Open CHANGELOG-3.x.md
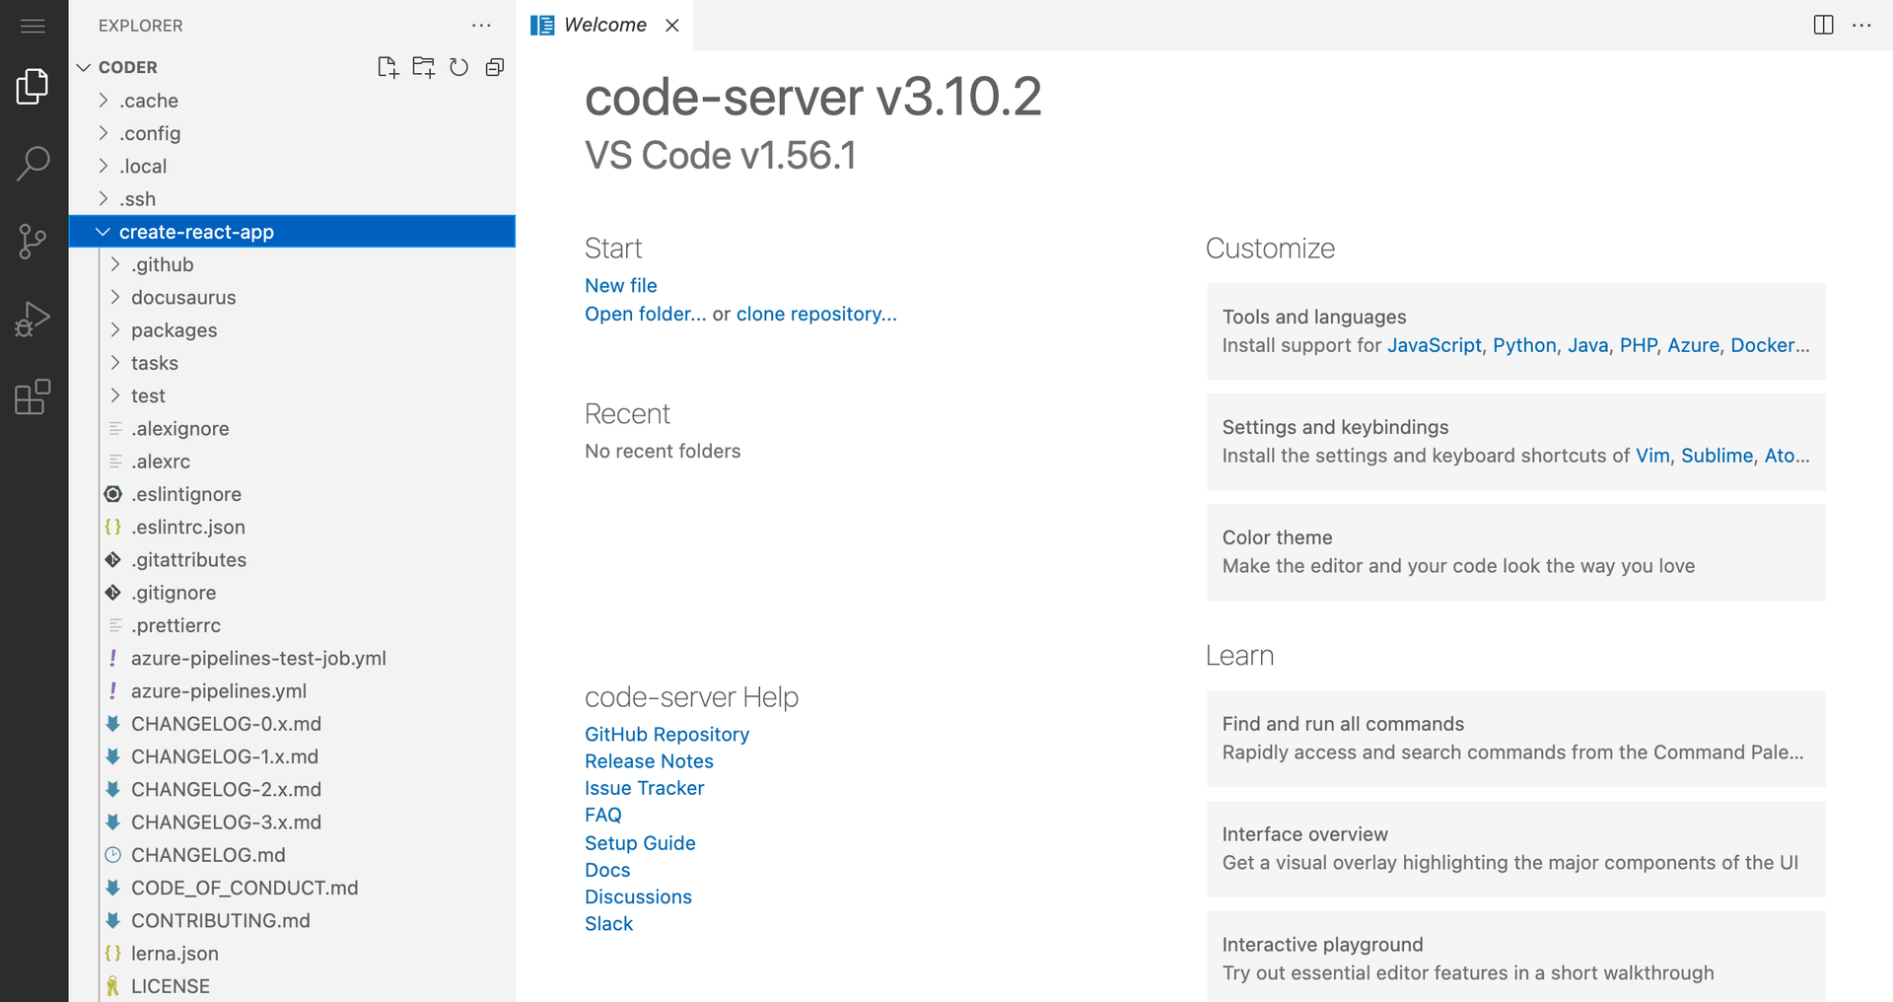The width and height of the screenshot is (1893, 1002). (292, 823)
